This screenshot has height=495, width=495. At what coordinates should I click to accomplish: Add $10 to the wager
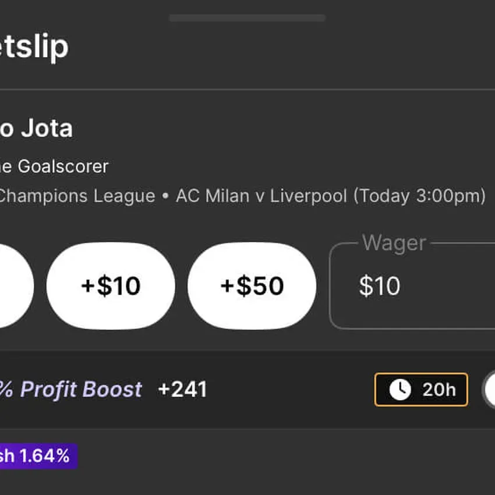[111, 286]
